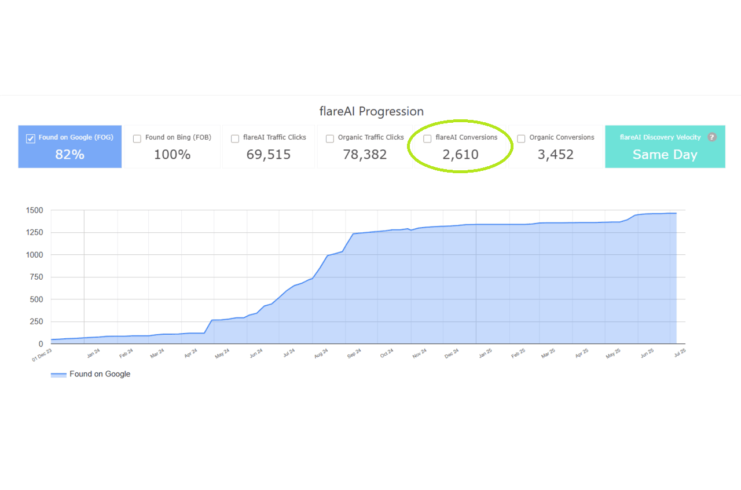Toggle the flareAI Conversions checkbox
Screen dimensions: 741x490
tap(427, 138)
